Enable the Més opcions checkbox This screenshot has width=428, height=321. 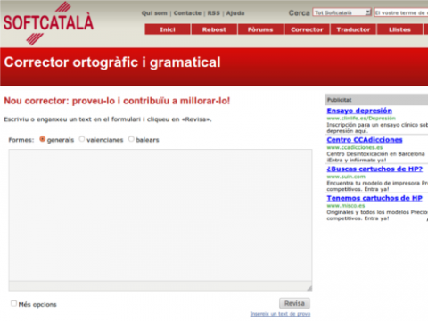coord(13,303)
